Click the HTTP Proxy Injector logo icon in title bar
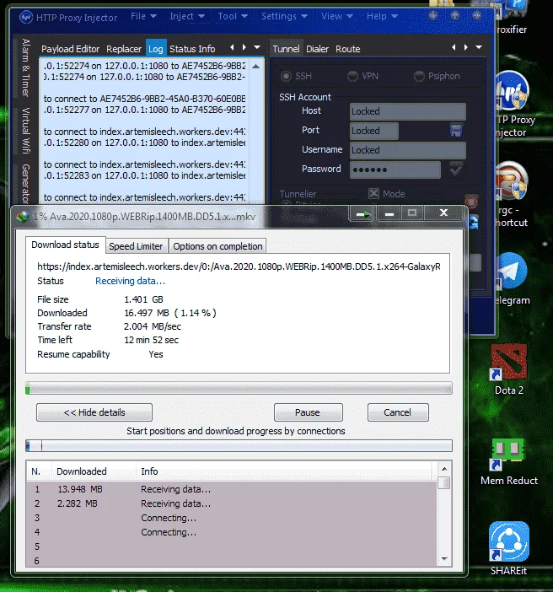The image size is (553, 592). 26,17
